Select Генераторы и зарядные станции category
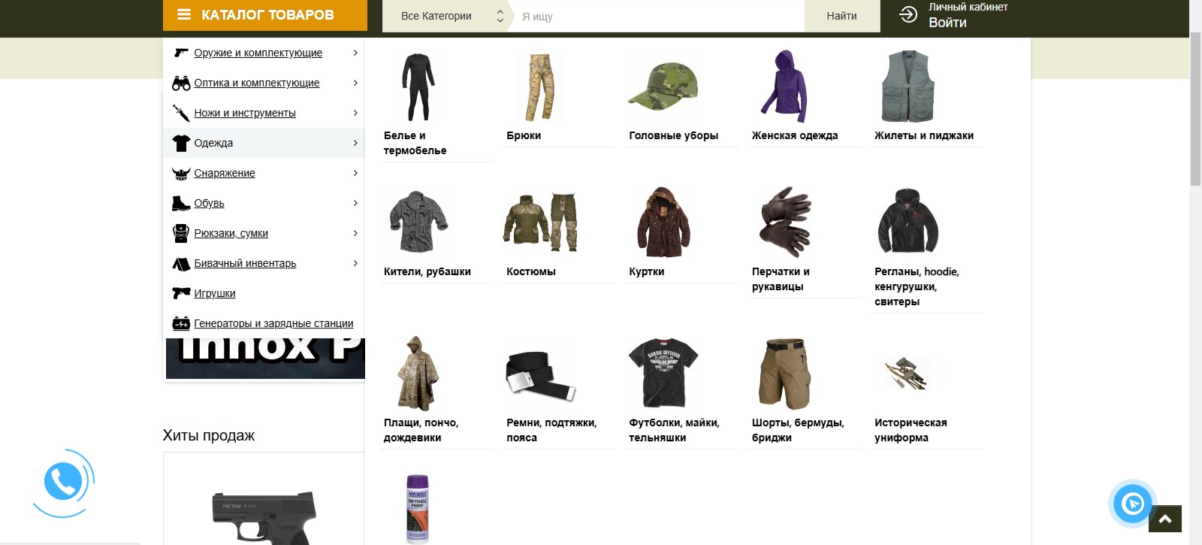Screen dimensions: 1202x545 [273, 323]
